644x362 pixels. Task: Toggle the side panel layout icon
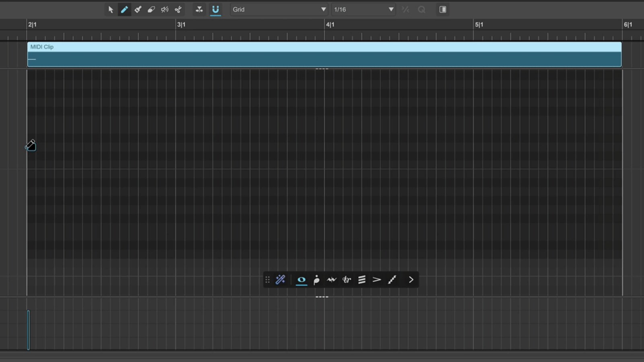(443, 9)
